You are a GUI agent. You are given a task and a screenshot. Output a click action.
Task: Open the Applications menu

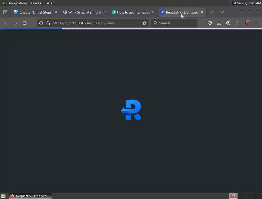point(15,3)
